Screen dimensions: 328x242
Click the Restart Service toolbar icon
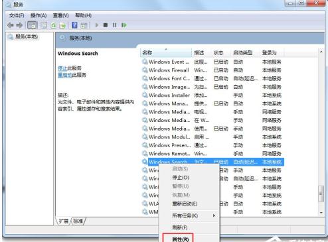coord(124,25)
